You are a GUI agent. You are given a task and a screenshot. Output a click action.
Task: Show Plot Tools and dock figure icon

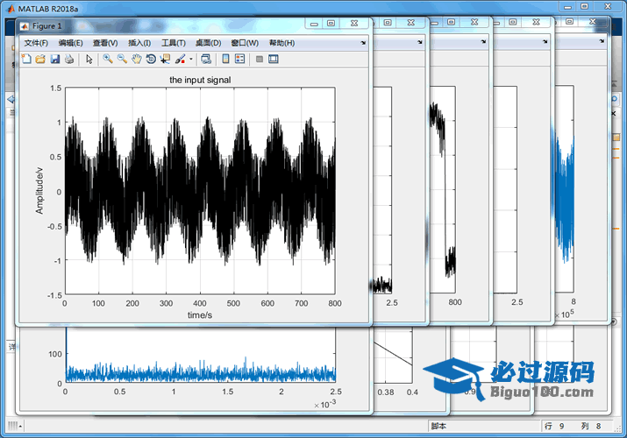pos(273,59)
